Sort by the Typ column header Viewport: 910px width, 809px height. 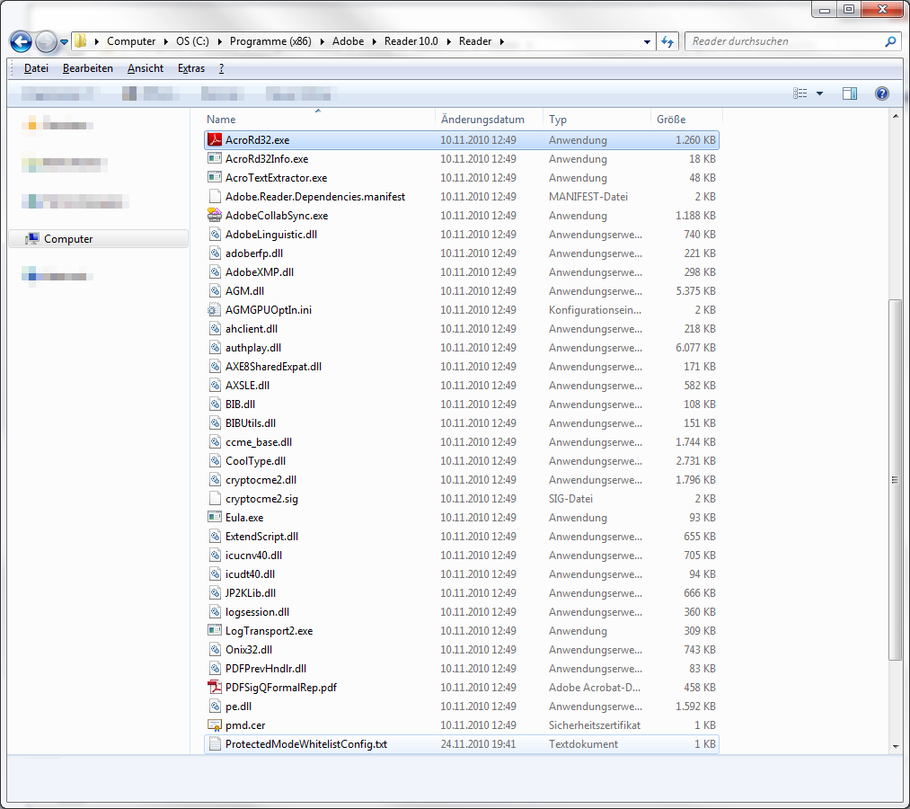pos(596,119)
